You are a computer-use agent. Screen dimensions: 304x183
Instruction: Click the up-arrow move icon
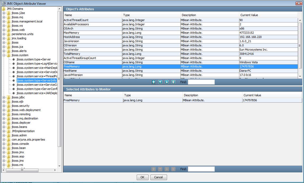pyautogui.click(x=160, y=82)
